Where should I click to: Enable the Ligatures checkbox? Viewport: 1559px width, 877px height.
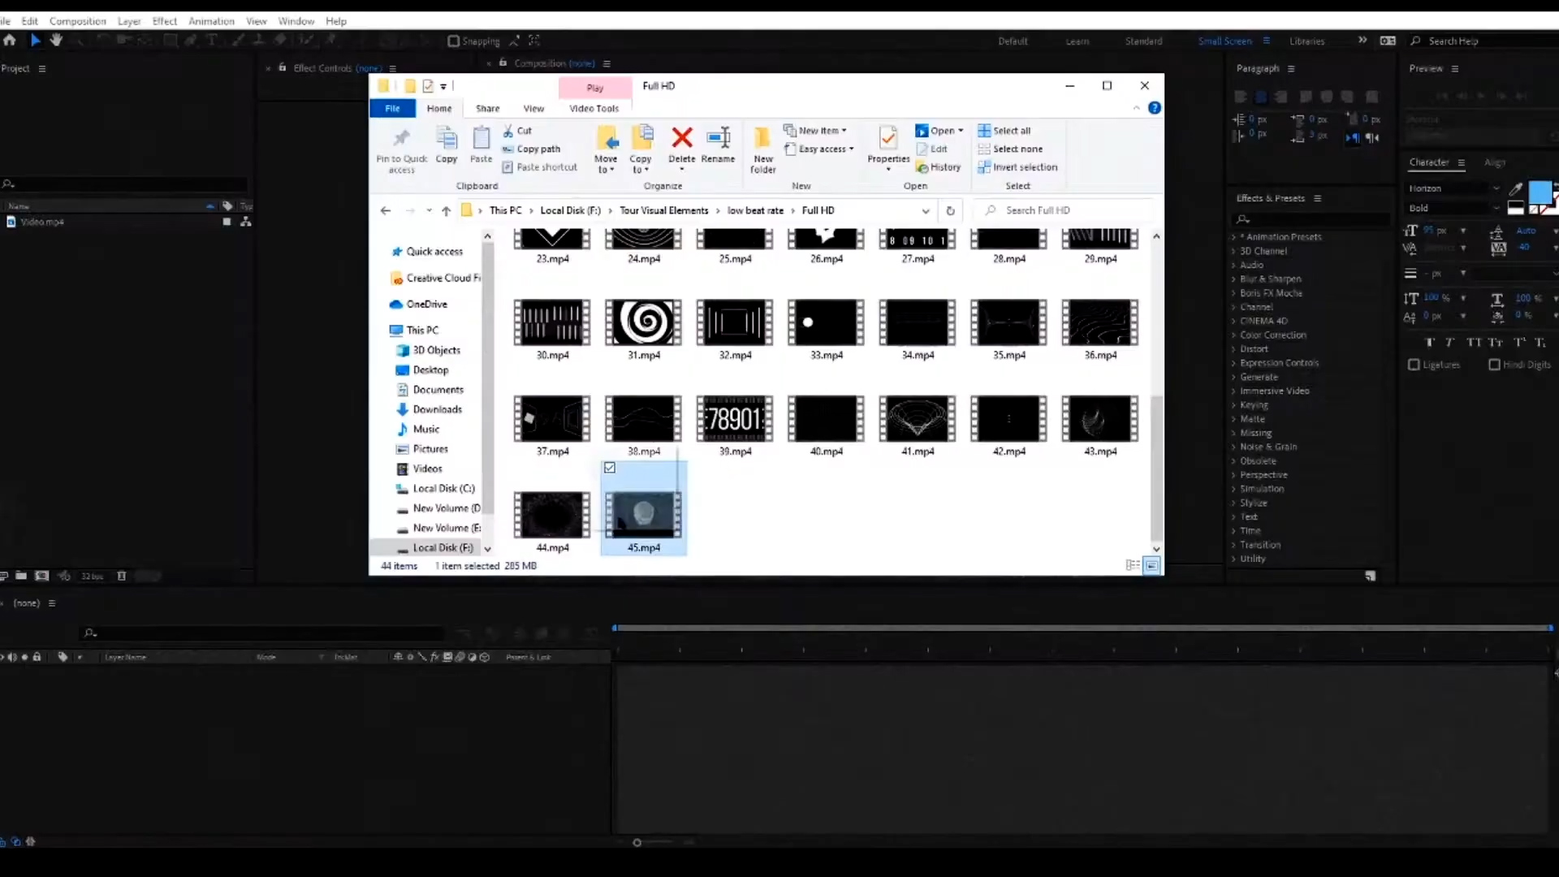[x=1414, y=365]
